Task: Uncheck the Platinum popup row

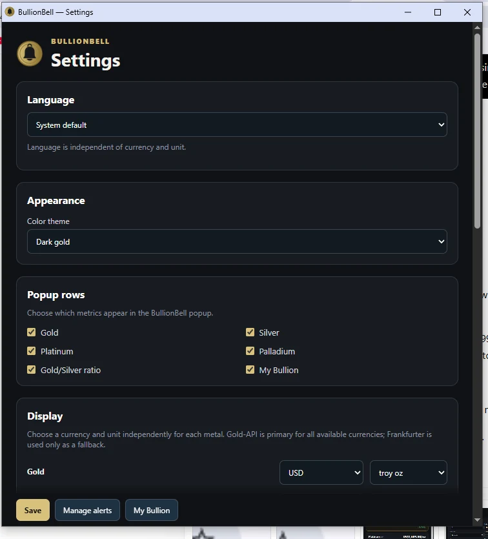Action: click(31, 351)
